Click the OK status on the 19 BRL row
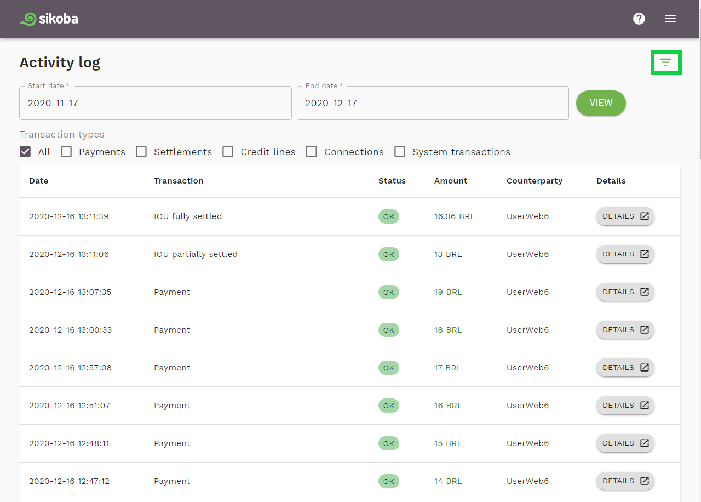This screenshot has width=701, height=502. click(389, 292)
